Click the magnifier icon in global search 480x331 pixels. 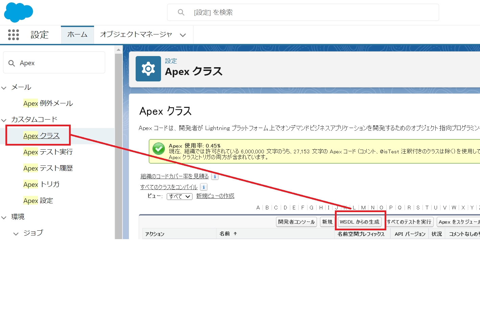pos(181,12)
